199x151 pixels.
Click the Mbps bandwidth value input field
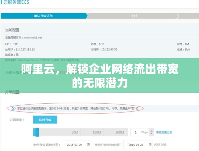pos(140,132)
